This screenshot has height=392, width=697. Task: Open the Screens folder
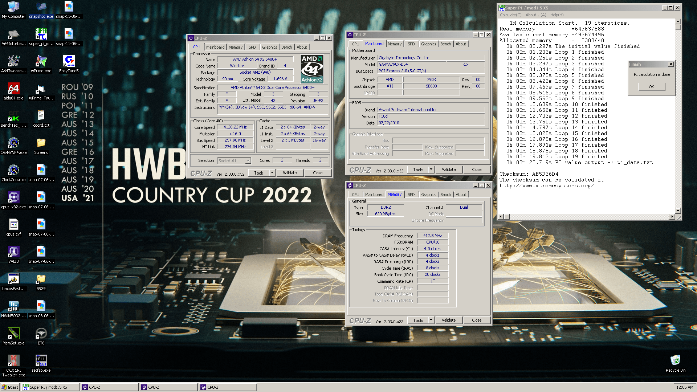41,146
